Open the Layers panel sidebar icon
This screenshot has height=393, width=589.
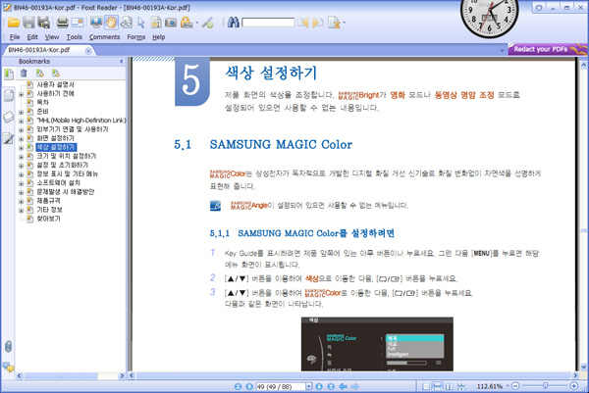click(8, 117)
